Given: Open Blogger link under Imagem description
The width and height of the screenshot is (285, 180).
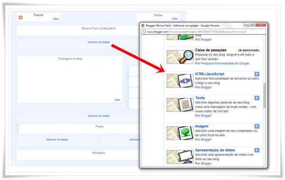Looking at the screenshot, I should tap(206, 140).
